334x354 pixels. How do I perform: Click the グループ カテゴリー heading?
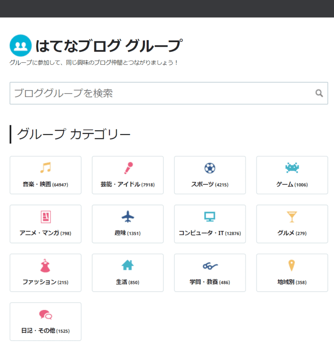[73, 134]
